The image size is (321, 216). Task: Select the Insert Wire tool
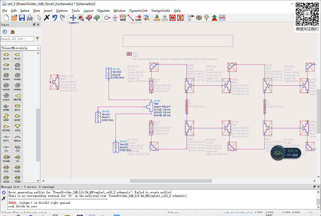point(131,18)
